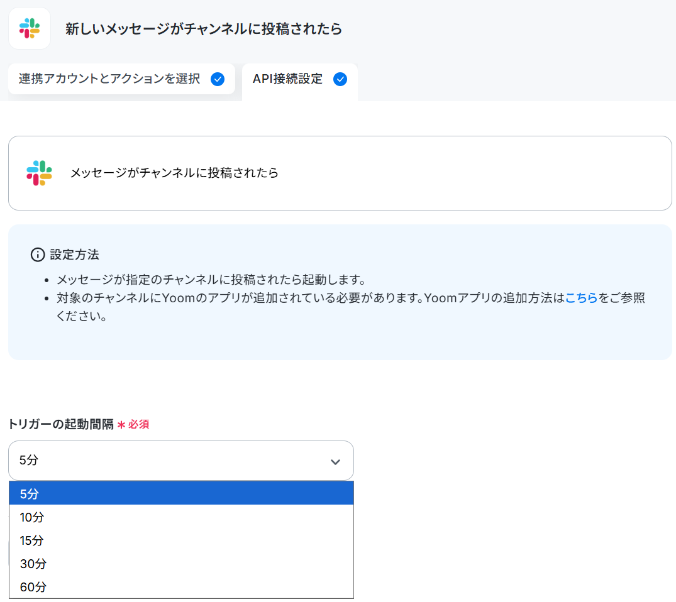Click the chevron arrow of the interval dropdown
This screenshot has height=602, width=676.
(335, 462)
